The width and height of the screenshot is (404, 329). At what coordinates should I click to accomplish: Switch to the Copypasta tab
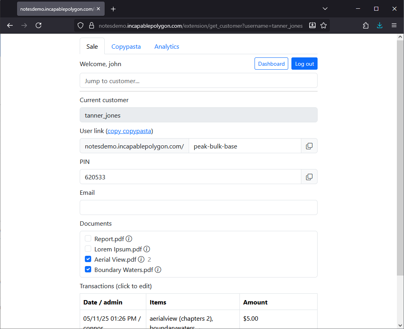(126, 46)
